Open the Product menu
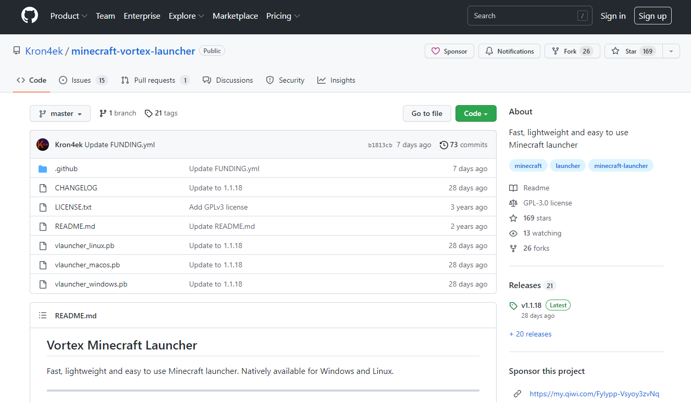Image resolution: width=691 pixels, height=402 pixels. point(69,16)
